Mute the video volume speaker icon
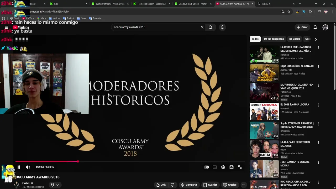The width and height of the screenshot is (336, 189). click(x=28, y=167)
